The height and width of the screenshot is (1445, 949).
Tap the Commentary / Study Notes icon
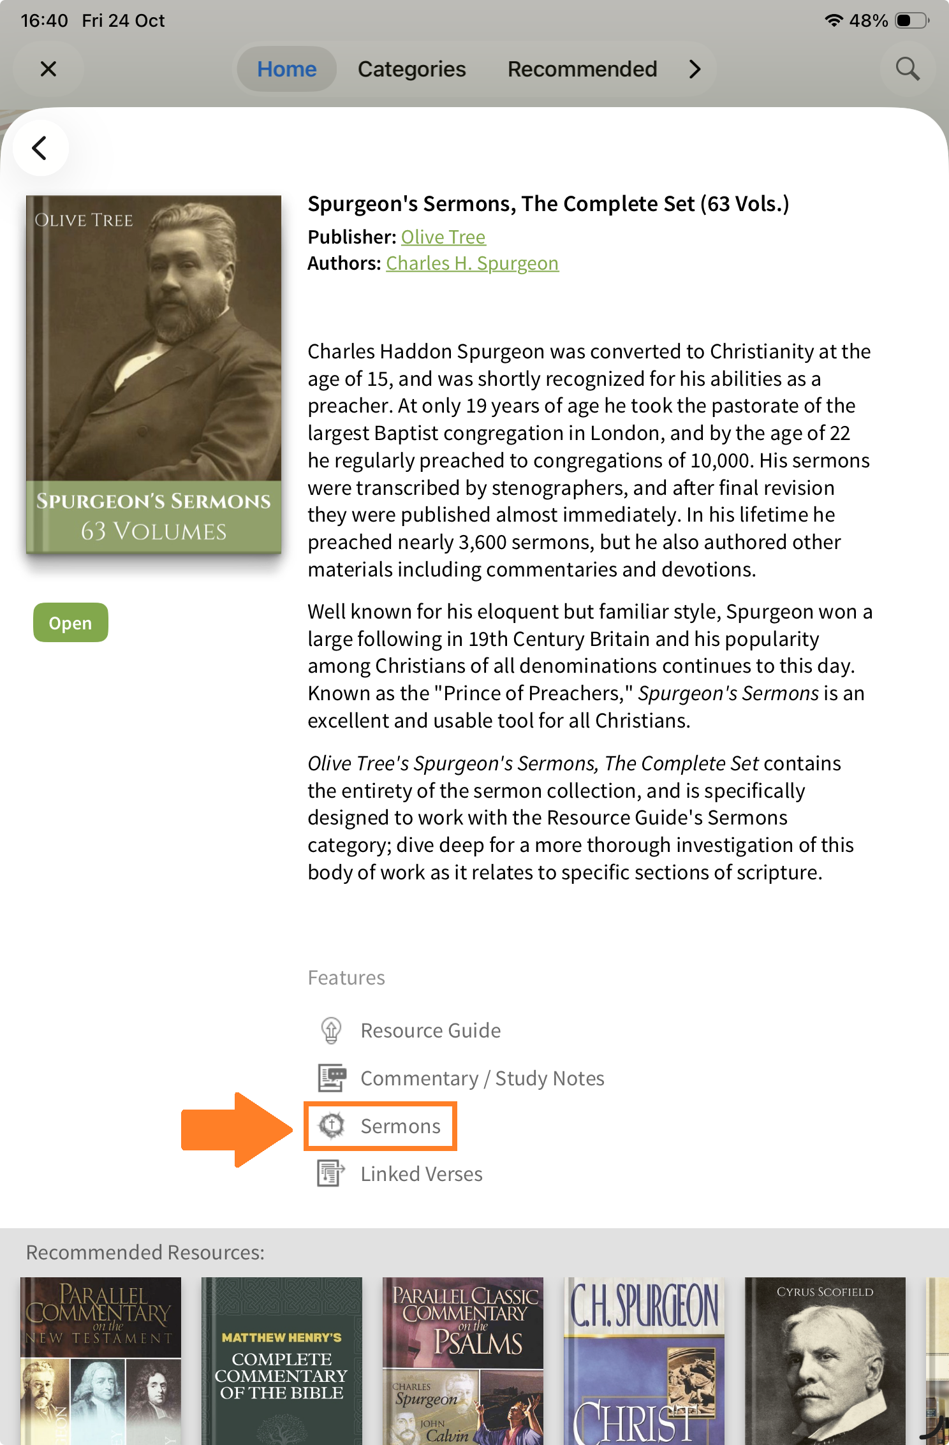point(332,1078)
